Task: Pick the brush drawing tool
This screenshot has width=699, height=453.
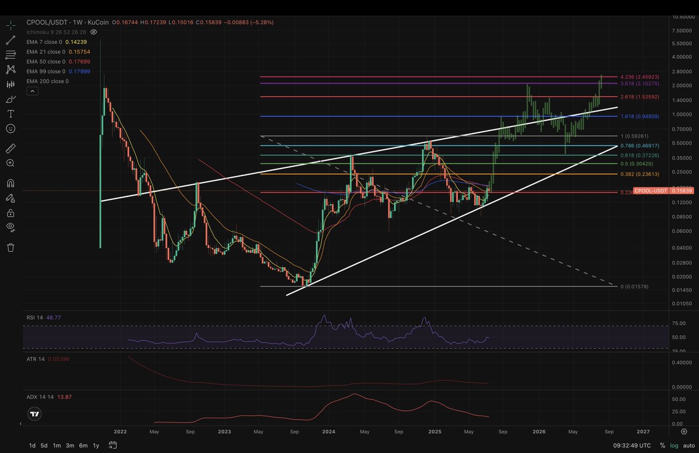Action: [x=10, y=99]
